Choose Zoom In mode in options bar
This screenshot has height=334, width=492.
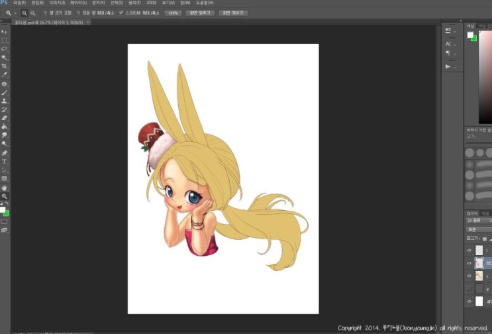(x=24, y=13)
